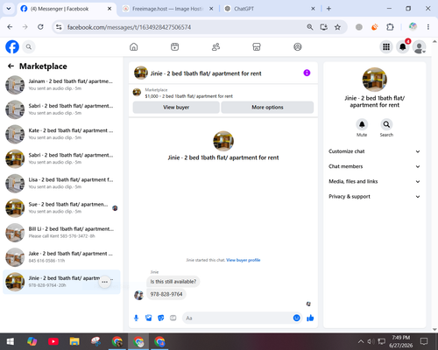The image size is (438, 350).
Task: Expand Media, files and links section
Action: [x=374, y=181]
